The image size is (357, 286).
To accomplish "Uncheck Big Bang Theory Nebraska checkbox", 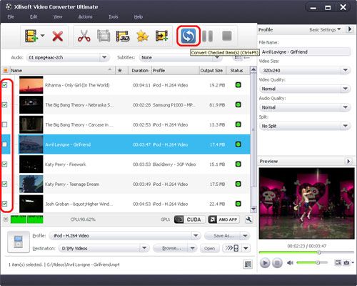I will tap(4, 104).
